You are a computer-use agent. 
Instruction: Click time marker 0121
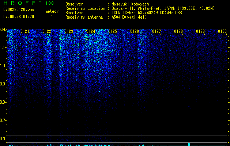coord(25,31)
